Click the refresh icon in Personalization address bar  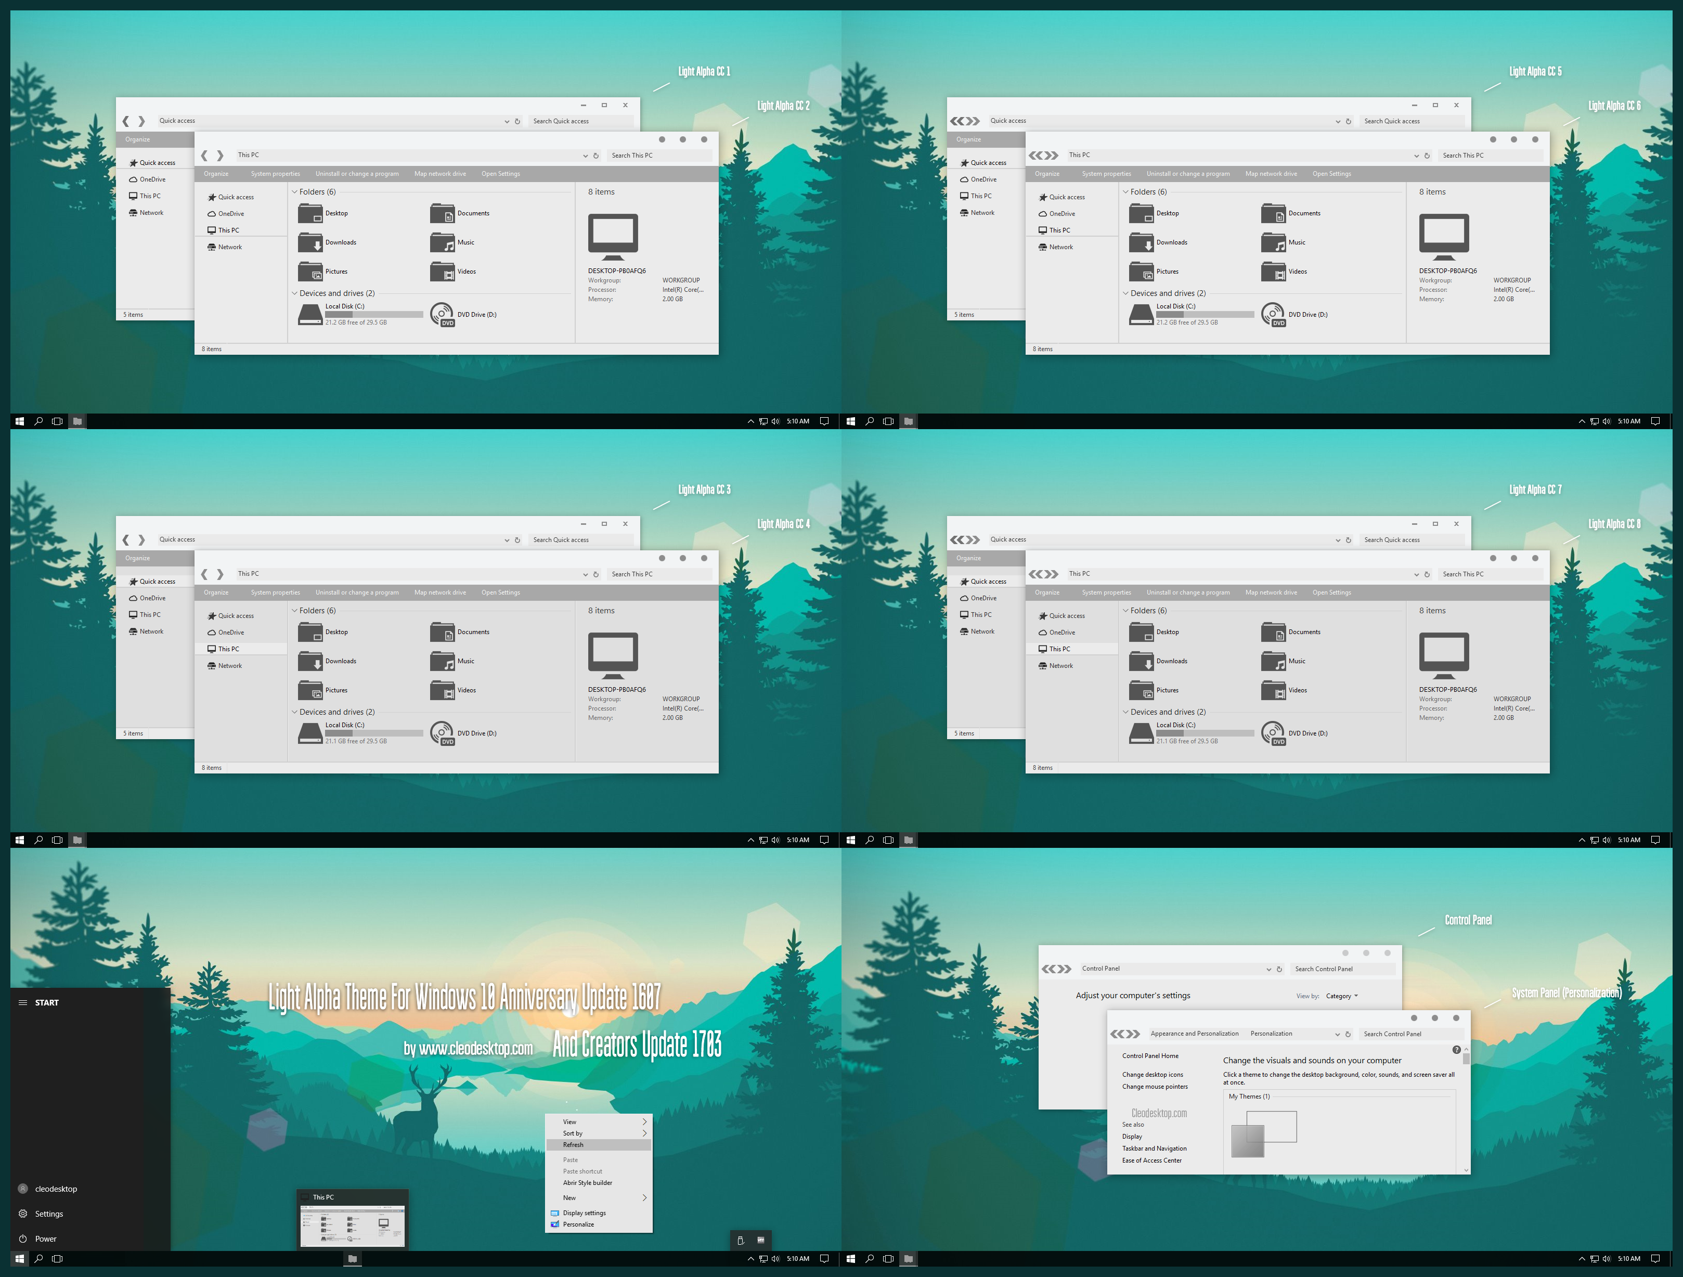point(1348,1034)
